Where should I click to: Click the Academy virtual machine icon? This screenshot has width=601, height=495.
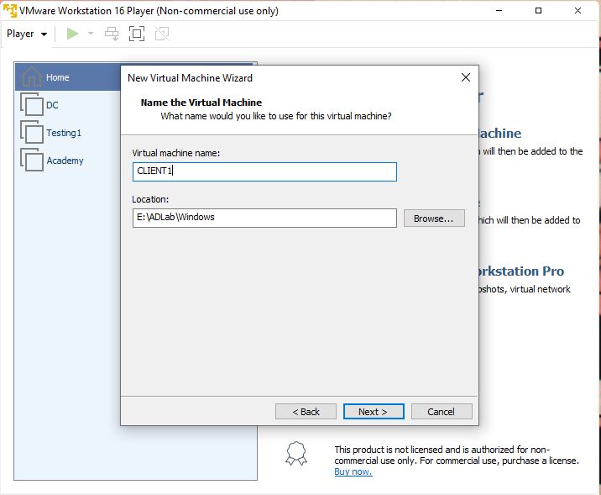[x=31, y=160]
